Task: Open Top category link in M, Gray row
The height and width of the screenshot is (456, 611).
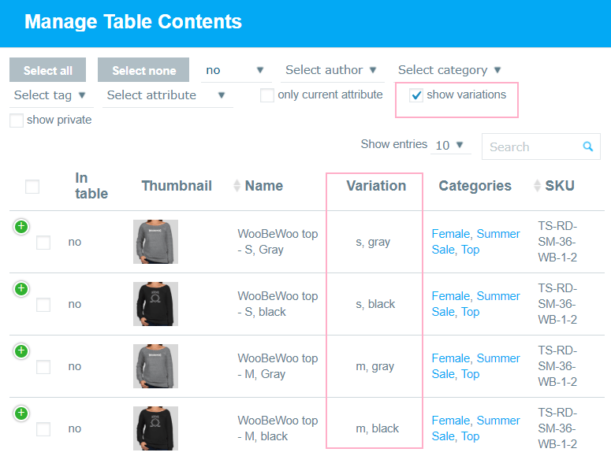Action: click(471, 374)
